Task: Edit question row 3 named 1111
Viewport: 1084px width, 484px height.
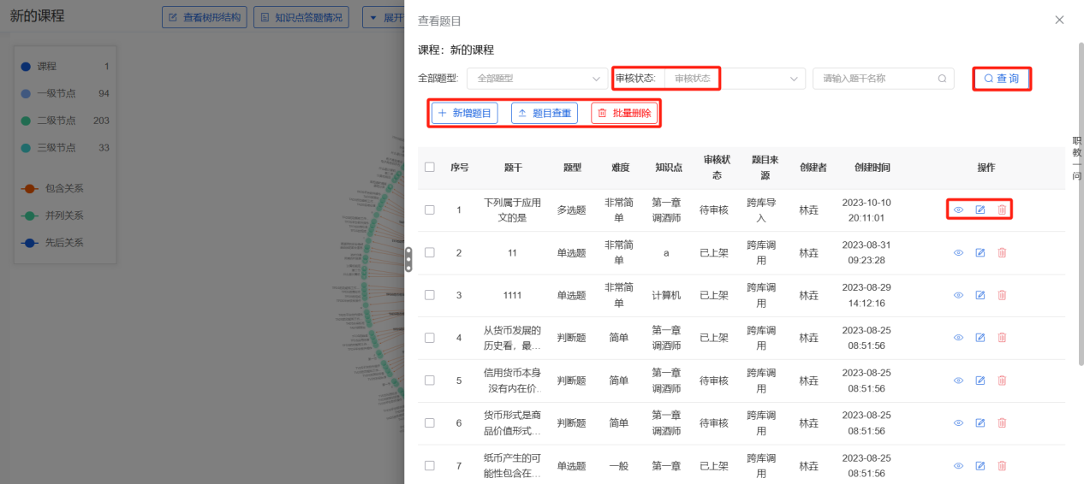Action: click(x=980, y=295)
